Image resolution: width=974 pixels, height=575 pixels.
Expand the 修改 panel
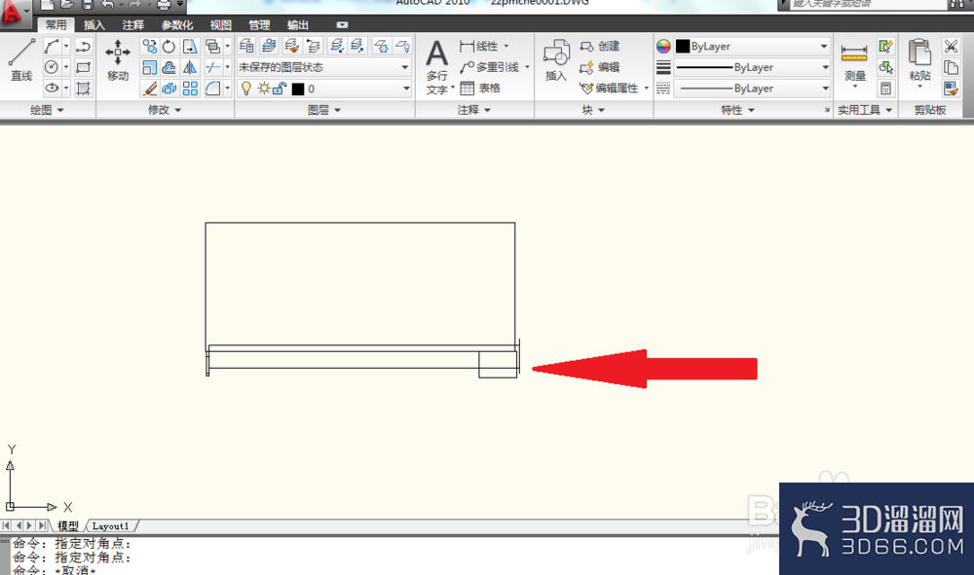[x=165, y=110]
